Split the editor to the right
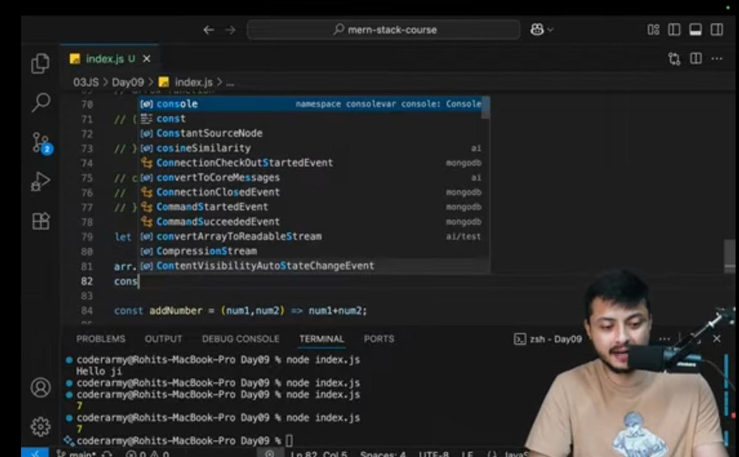This screenshot has width=739, height=457. tap(696, 59)
